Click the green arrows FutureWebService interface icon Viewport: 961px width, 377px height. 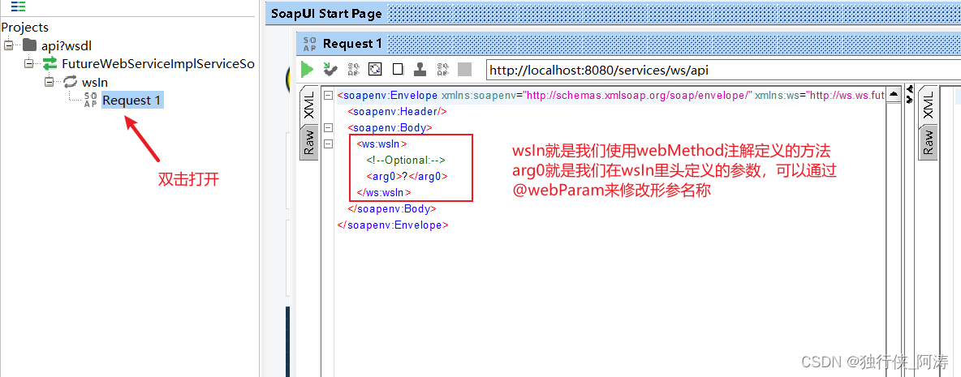tap(50, 64)
